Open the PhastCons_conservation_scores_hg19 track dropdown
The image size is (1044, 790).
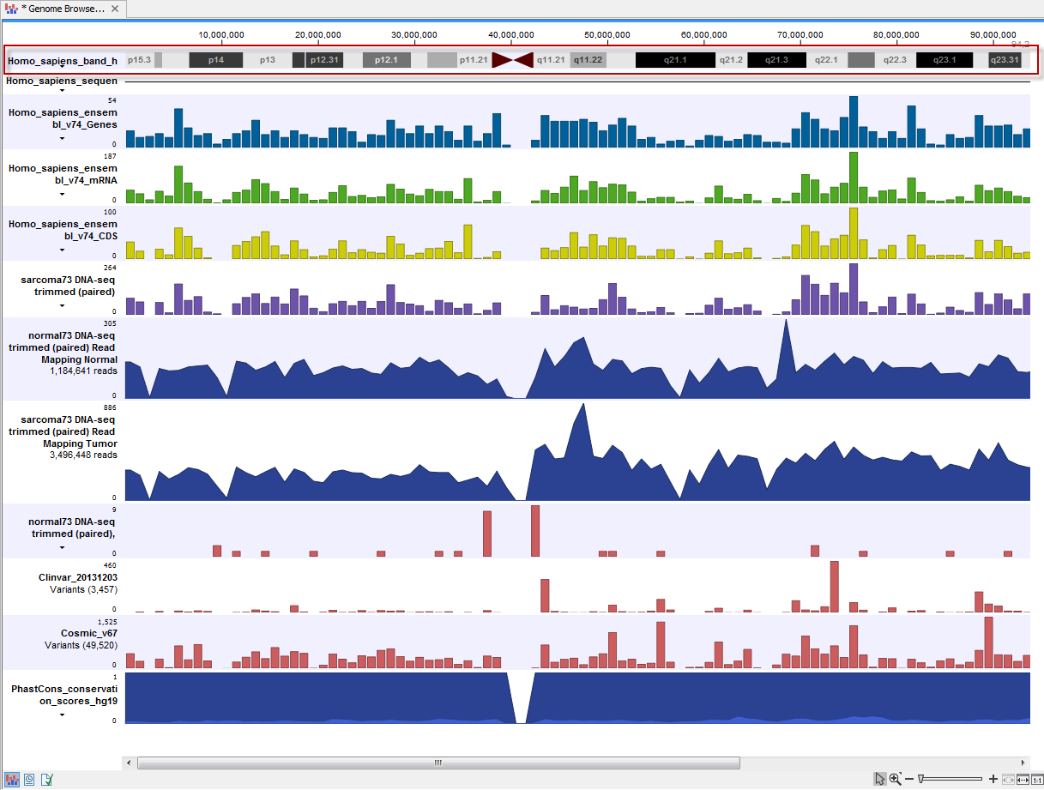tap(62, 715)
